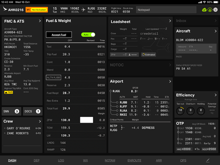Open the SNN button
This screenshot has height=165, width=220.
[12, 111]
